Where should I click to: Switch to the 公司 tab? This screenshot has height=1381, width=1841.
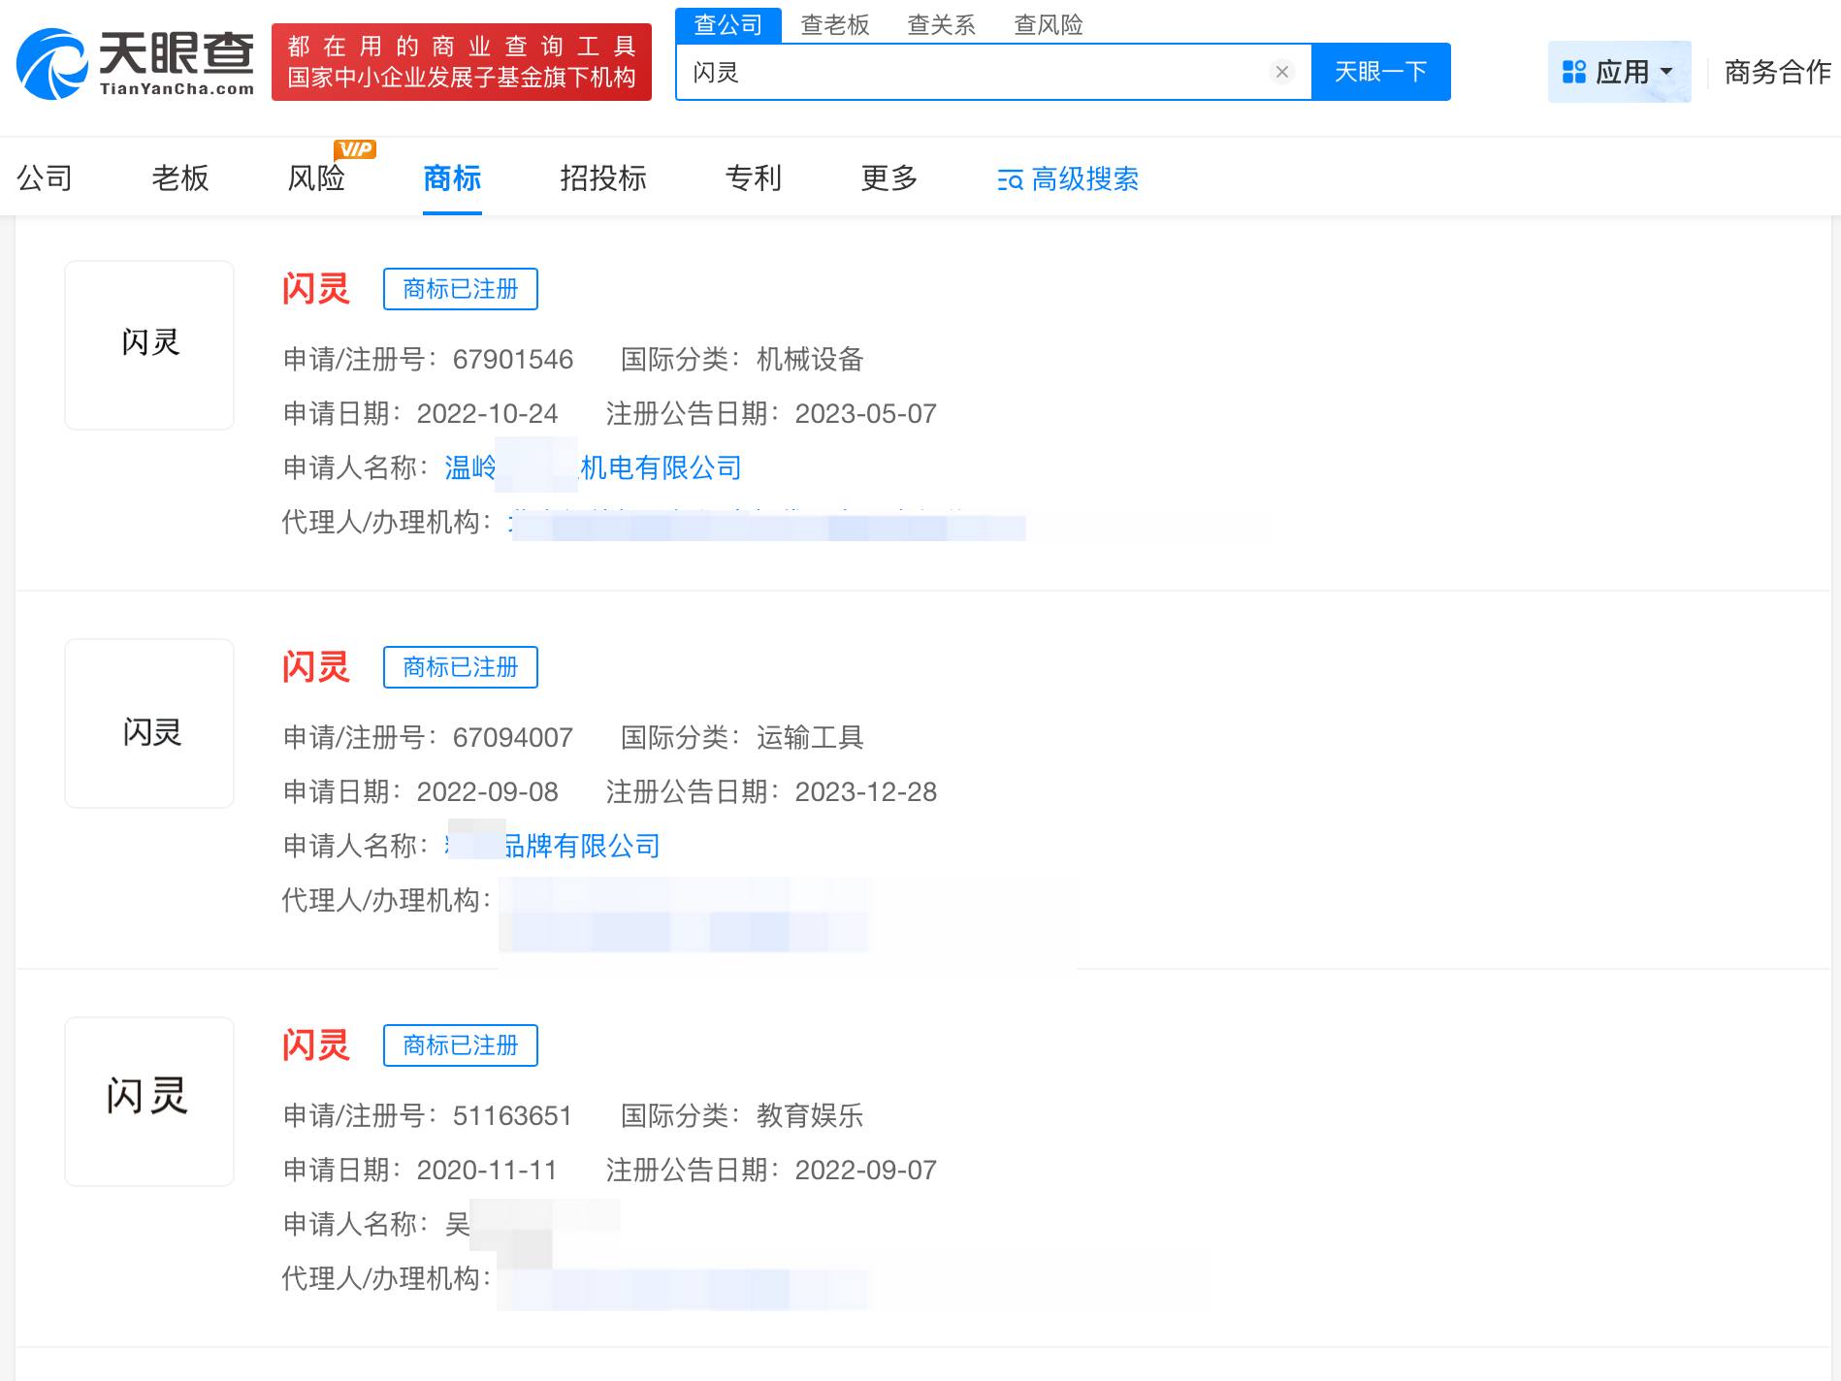[x=44, y=179]
